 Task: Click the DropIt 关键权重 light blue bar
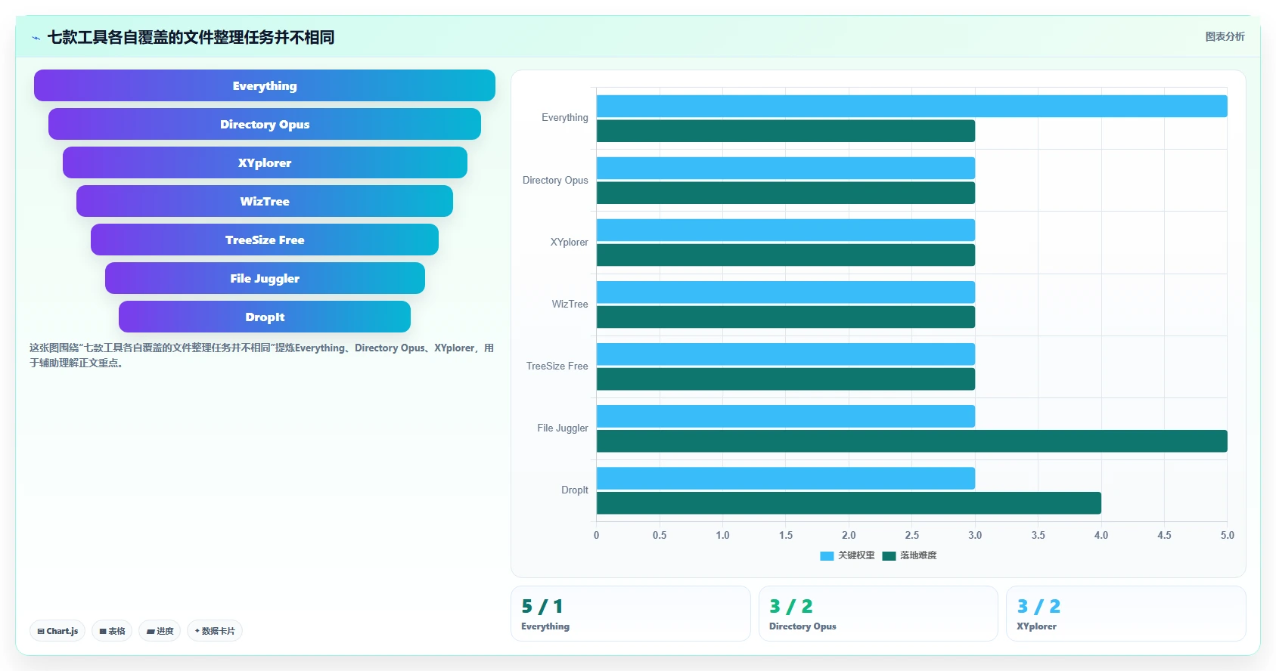[786, 478]
